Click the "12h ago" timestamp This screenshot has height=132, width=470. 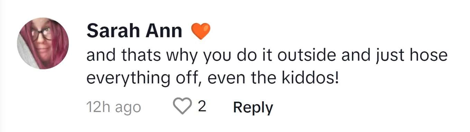point(113,107)
